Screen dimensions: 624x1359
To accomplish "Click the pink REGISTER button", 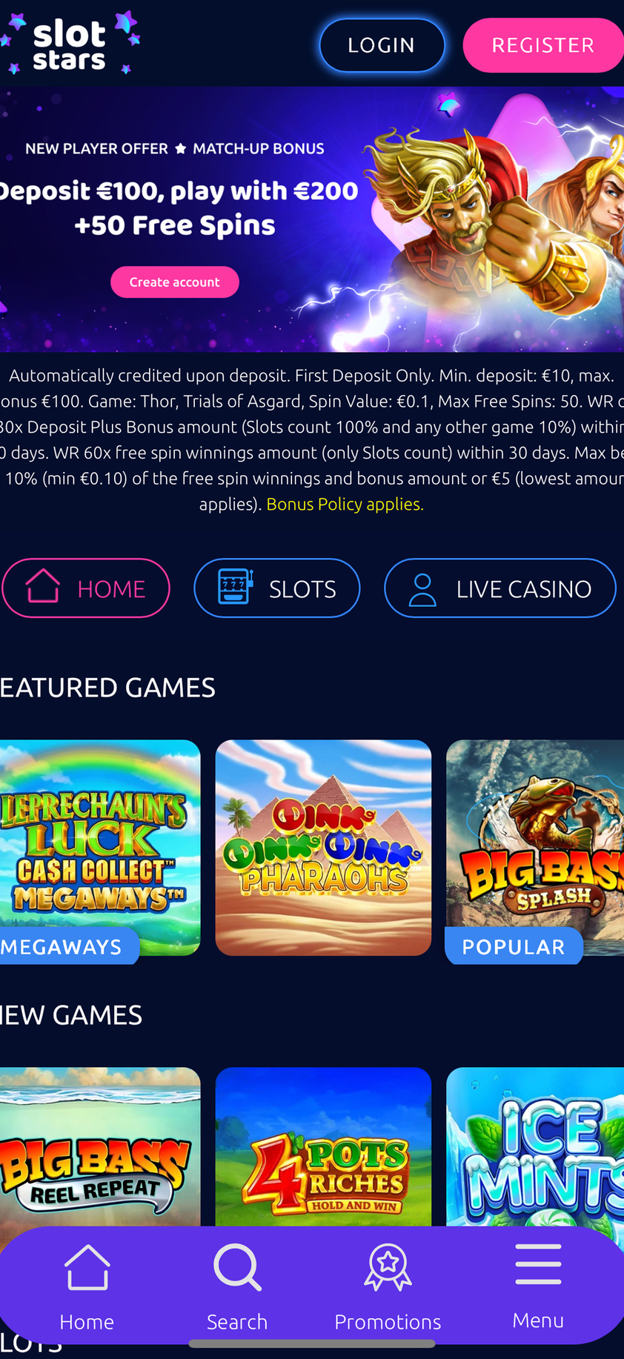I will 543,45.
